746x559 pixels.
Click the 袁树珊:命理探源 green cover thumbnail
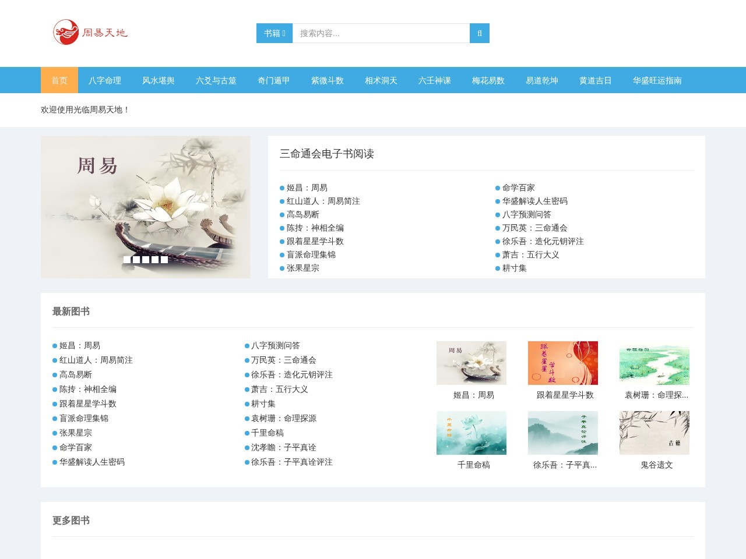coord(654,363)
